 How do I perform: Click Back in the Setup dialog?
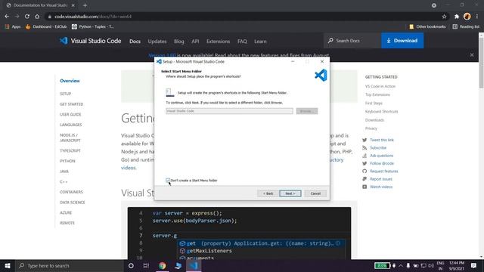click(268, 193)
